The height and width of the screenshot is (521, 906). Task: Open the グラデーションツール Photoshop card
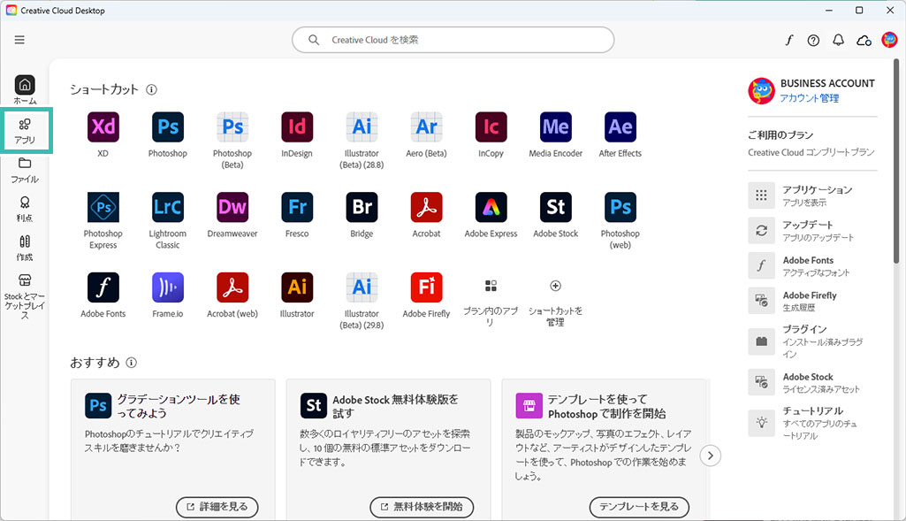[172, 449]
